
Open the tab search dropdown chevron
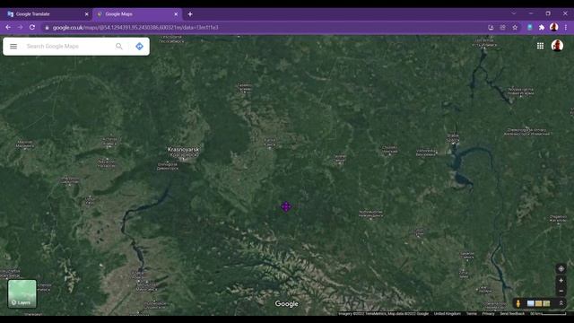point(514,13)
